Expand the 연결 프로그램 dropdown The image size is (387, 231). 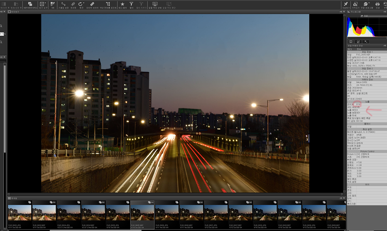[x=369, y=3]
